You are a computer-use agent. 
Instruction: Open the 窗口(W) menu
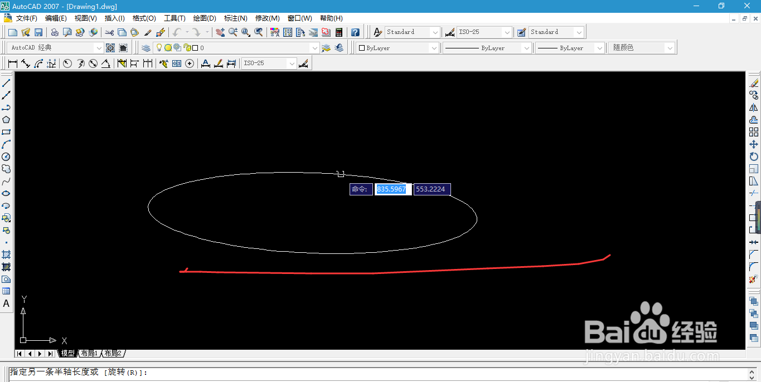[299, 18]
